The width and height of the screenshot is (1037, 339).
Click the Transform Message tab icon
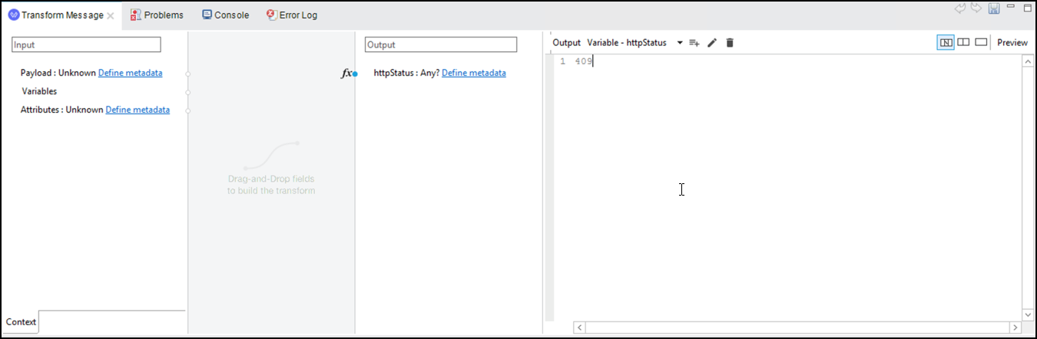tap(14, 15)
